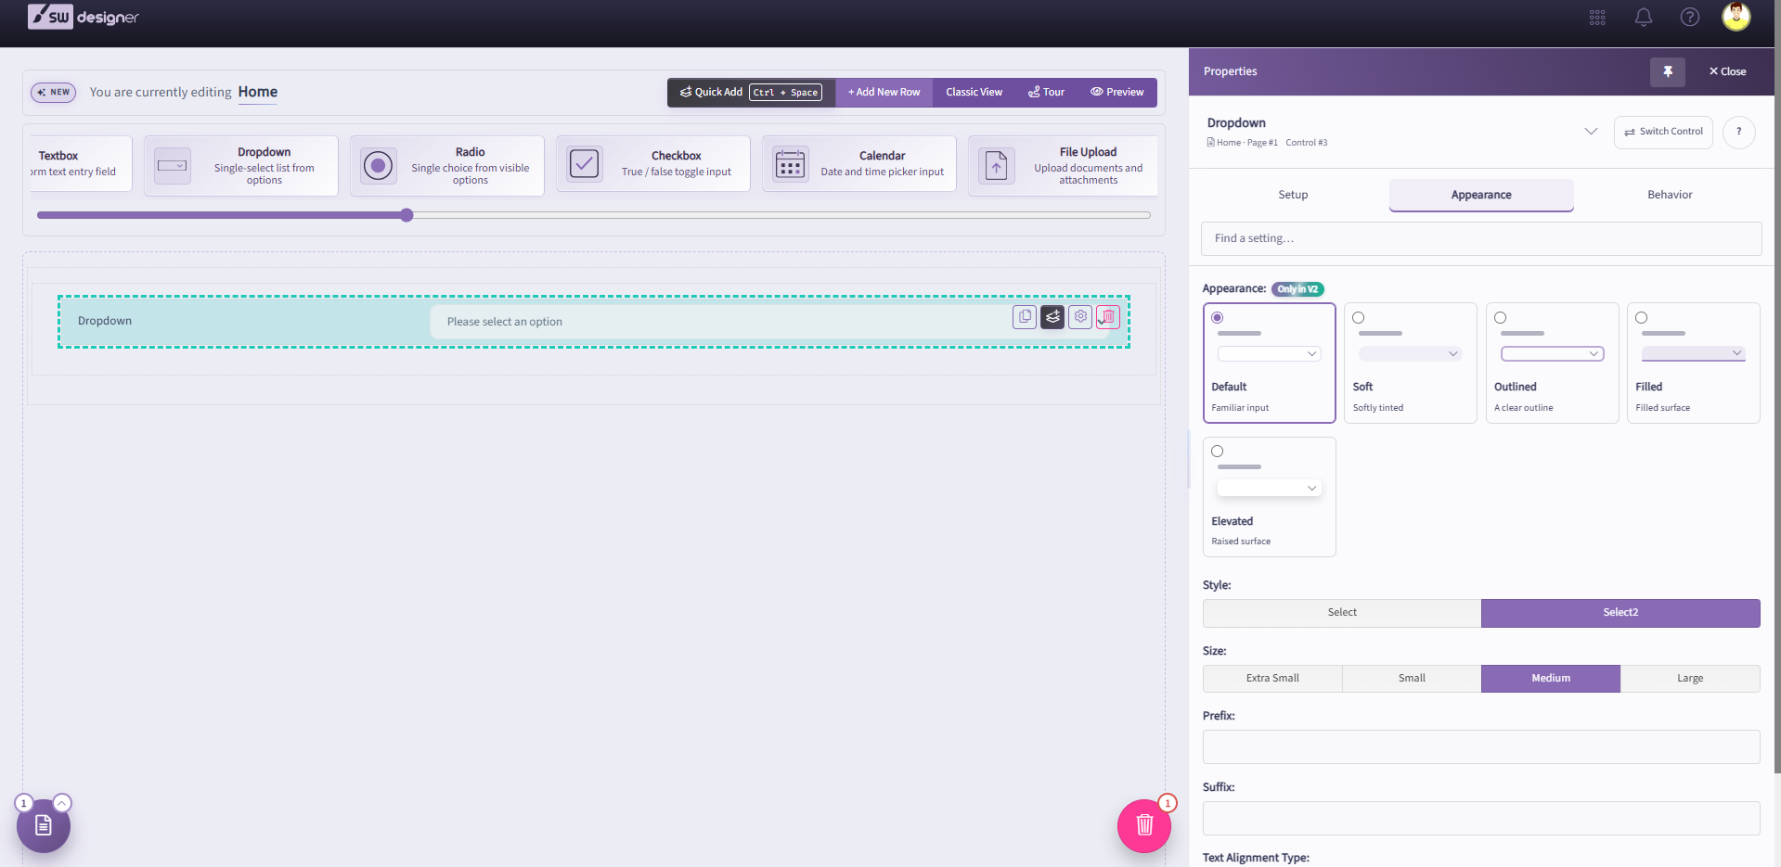Screen dimensions: 1781x867
Task: Add a Calendar control from the toolbox
Action: 859,164
